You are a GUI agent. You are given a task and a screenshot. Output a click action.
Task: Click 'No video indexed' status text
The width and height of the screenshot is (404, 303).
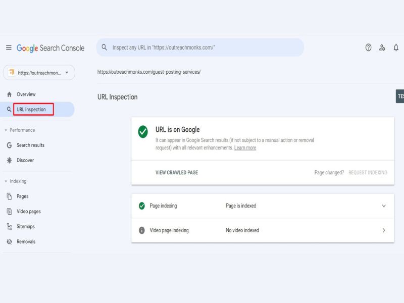(x=242, y=230)
